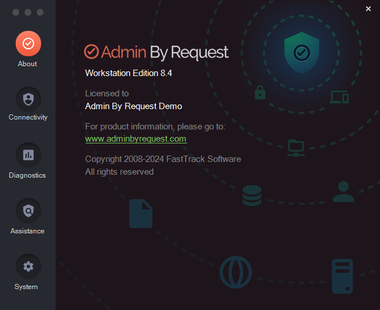Open the Assistance search-shield icon
The height and width of the screenshot is (310, 380).
click(28, 211)
